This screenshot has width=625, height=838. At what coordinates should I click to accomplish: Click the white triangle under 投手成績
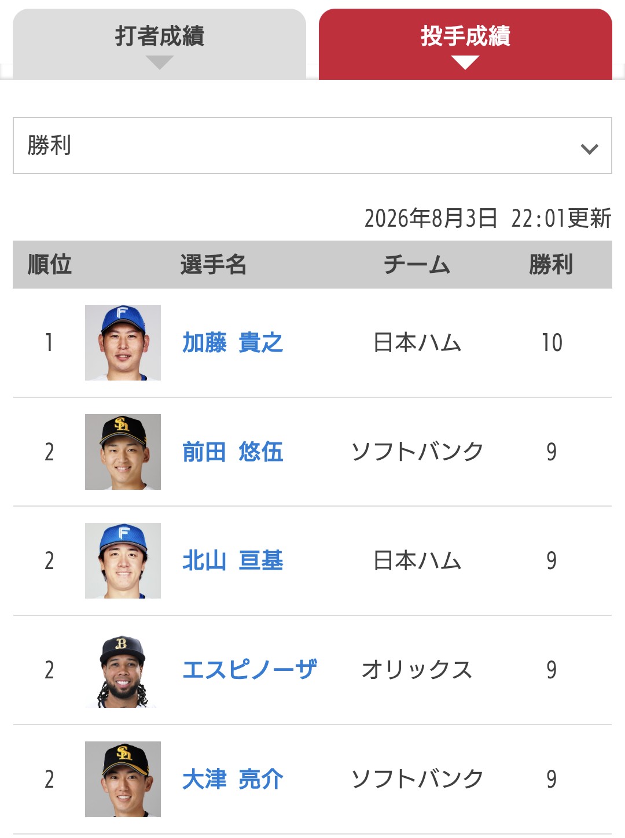[x=465, y=62]
